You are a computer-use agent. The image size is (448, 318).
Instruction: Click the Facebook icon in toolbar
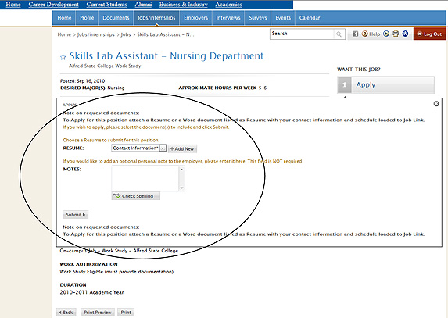tap(355, 34)
